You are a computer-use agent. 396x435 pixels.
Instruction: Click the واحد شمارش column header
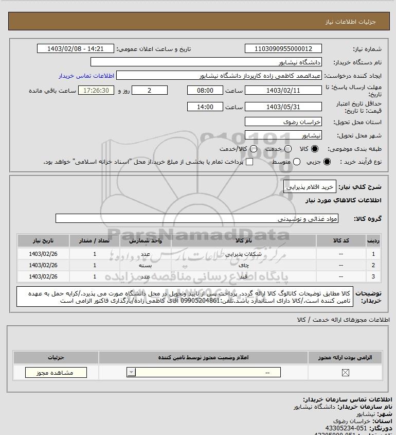145,240
